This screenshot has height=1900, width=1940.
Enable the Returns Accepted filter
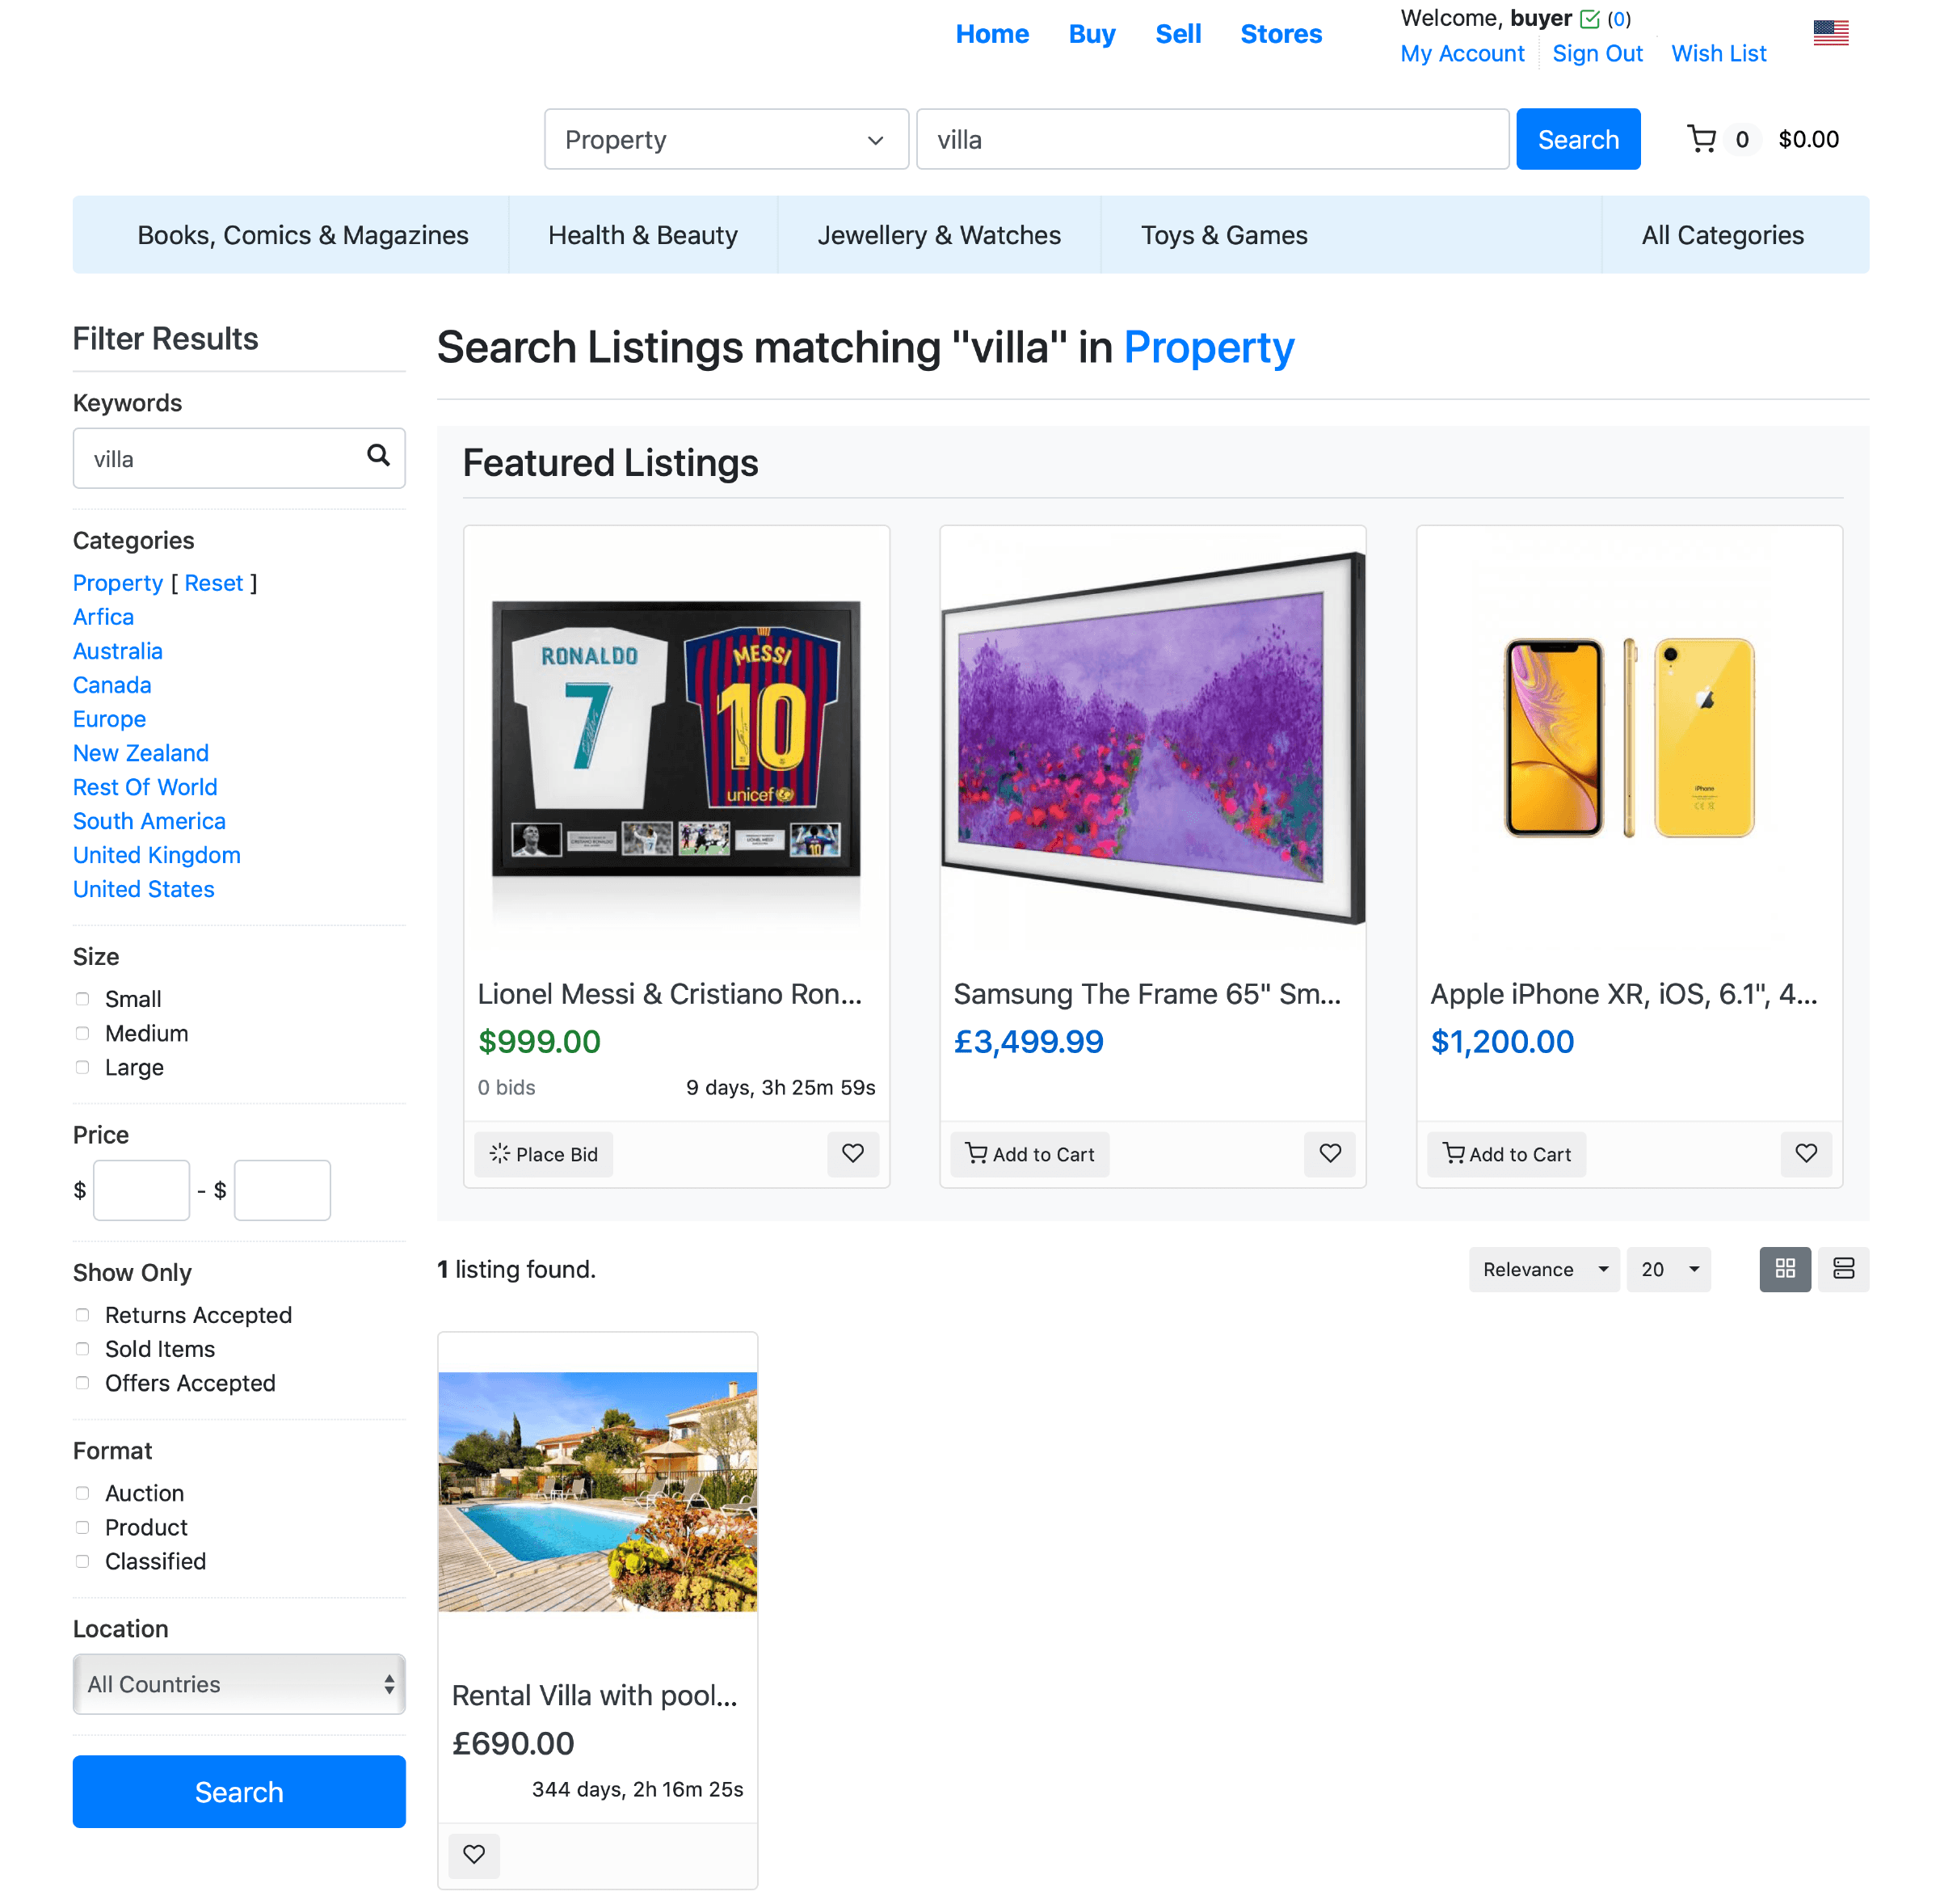click(x=82, y=1315)
